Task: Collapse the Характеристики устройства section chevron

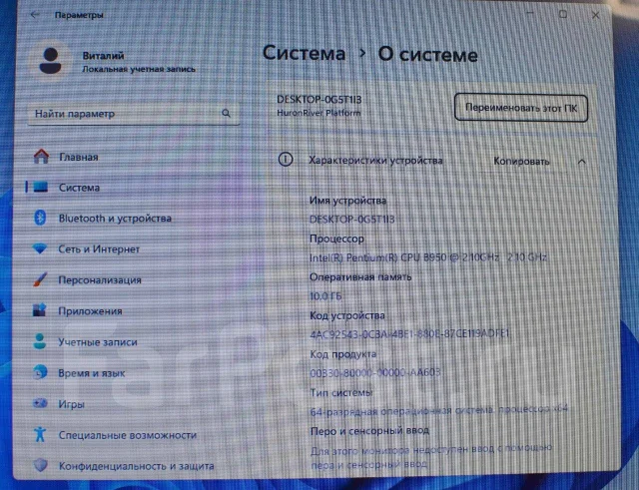Action: [x=581, y=162]
